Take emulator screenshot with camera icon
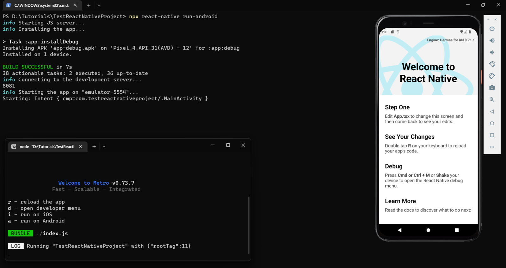 coord(492,88)
